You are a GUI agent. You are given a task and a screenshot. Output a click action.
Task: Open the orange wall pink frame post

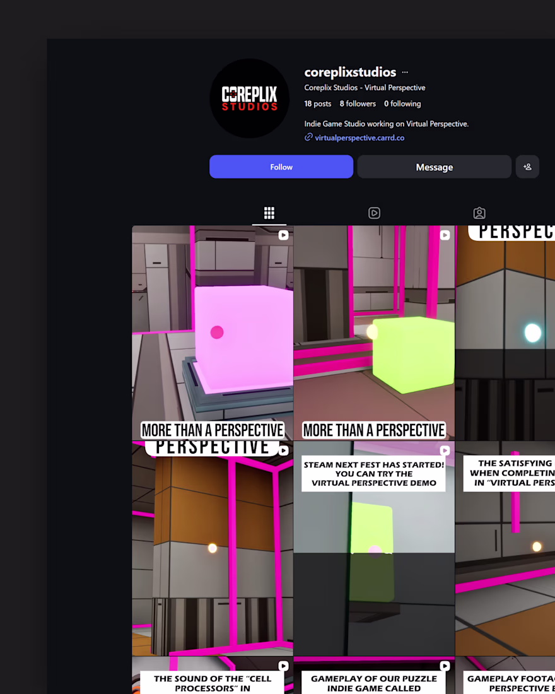[213, 548]
